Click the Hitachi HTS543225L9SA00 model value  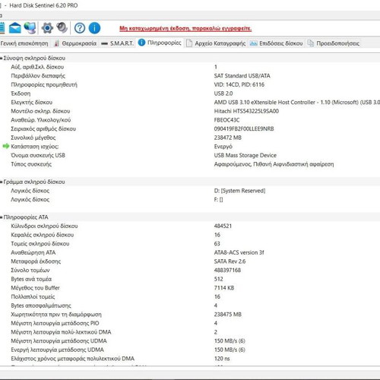246,111
